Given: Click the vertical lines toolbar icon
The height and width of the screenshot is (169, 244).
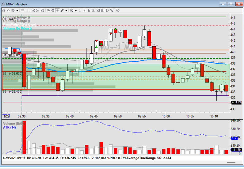Looking at the screenshot, I should (x=27, y=10).
